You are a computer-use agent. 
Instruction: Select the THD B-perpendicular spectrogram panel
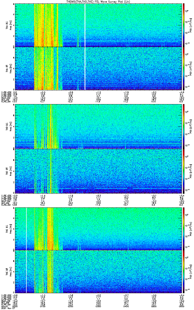click(98, 126)
